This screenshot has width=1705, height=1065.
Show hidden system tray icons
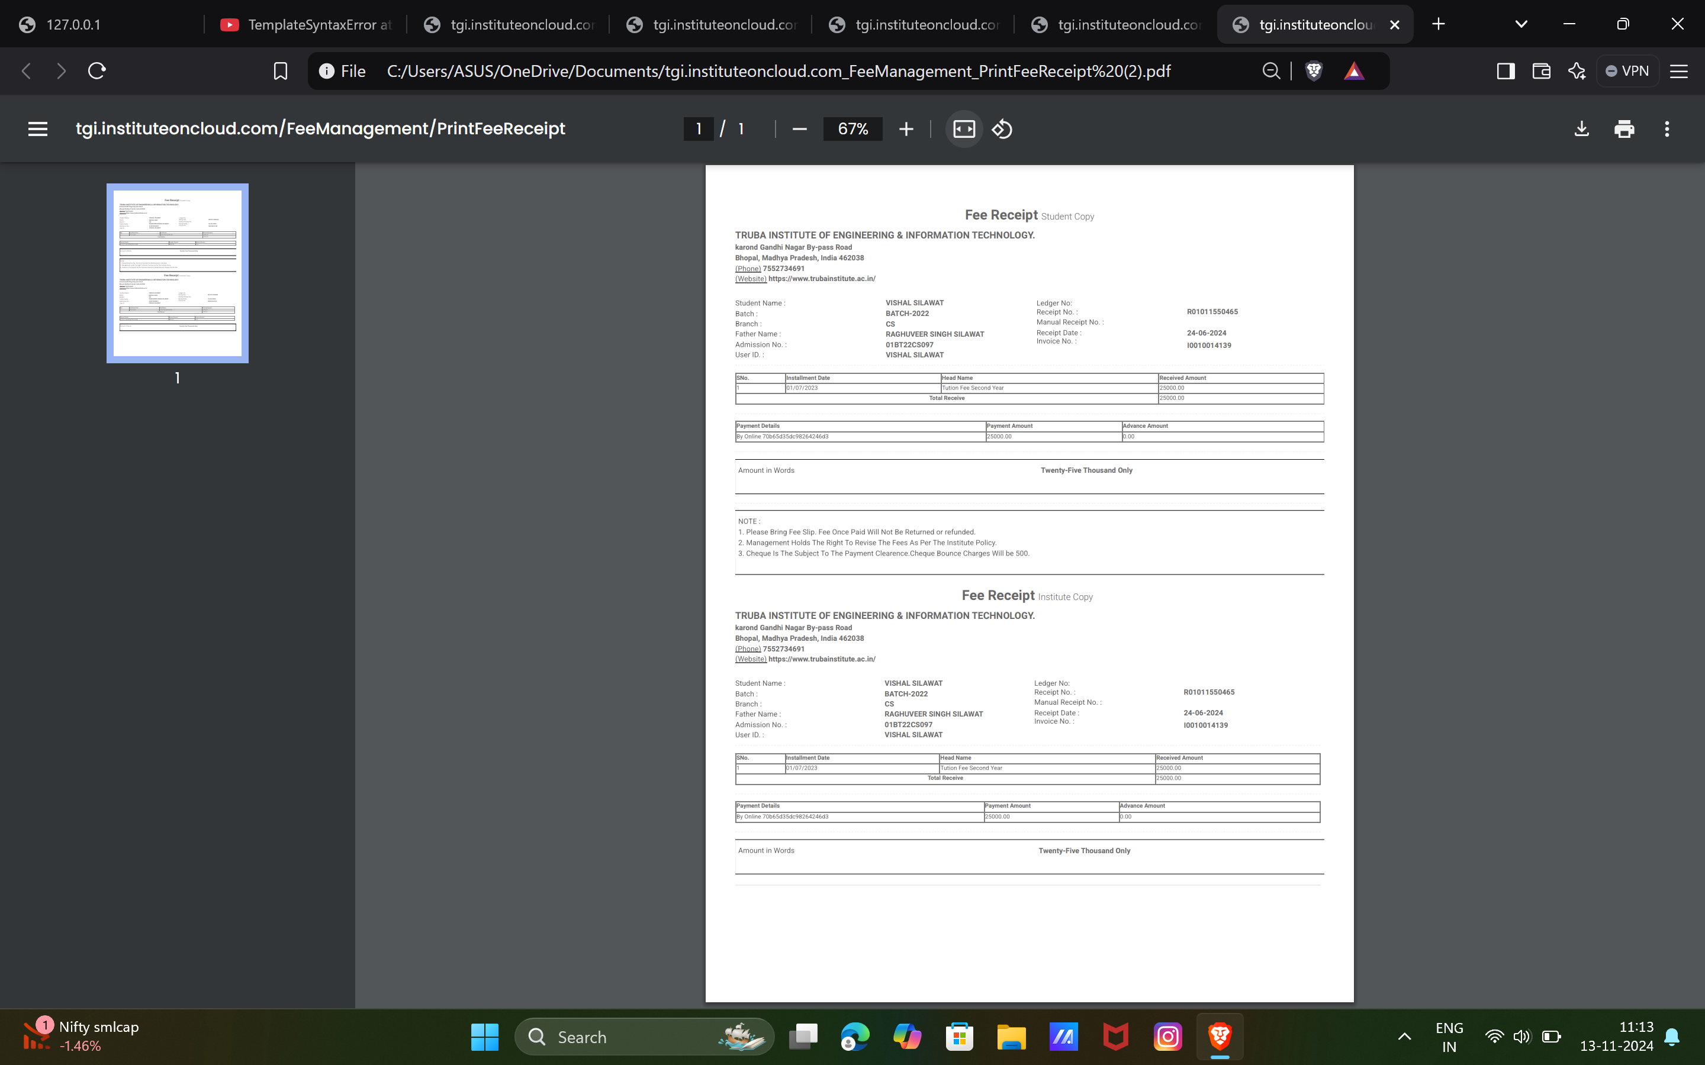(x=1404, y=1036)
